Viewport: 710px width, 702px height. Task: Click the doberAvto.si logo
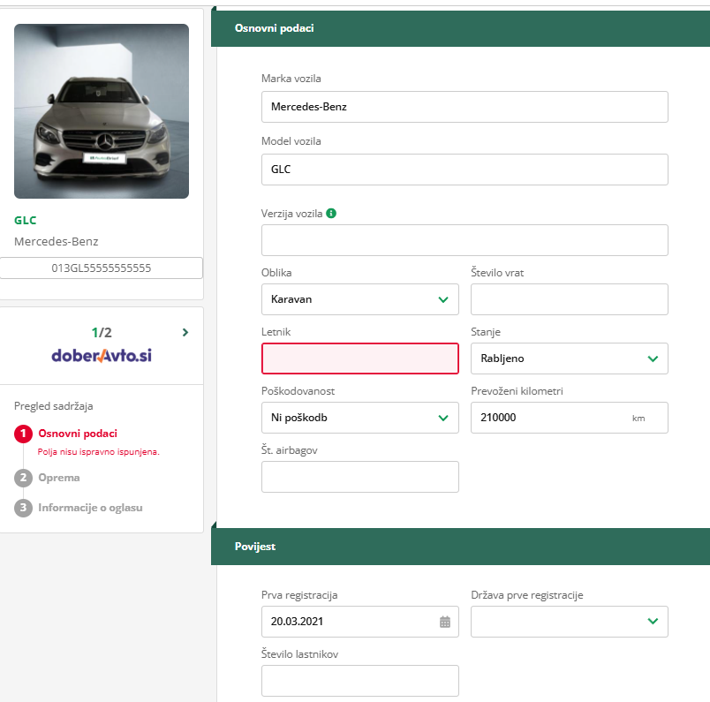pyautogui.click(x=102, y=356)
